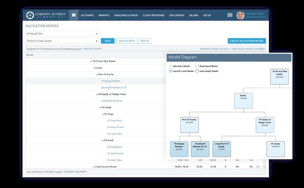Collapse the US Equity w/ Hedge Funds row

pos(97,94)
